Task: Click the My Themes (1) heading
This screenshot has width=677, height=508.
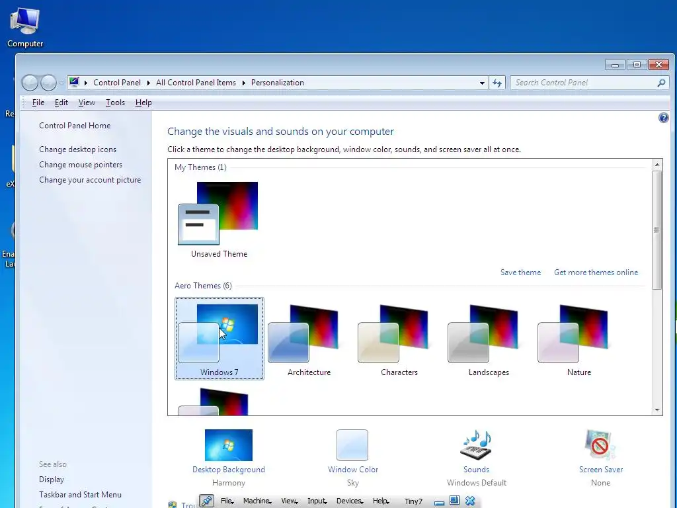Action: pos(200,167)
